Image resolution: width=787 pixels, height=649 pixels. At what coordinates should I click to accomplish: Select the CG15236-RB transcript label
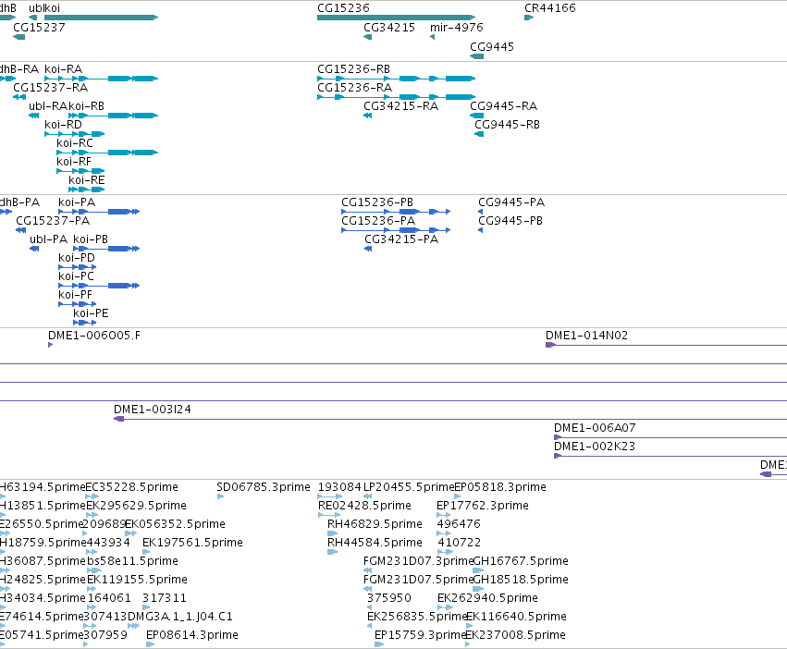click(354, 69)
